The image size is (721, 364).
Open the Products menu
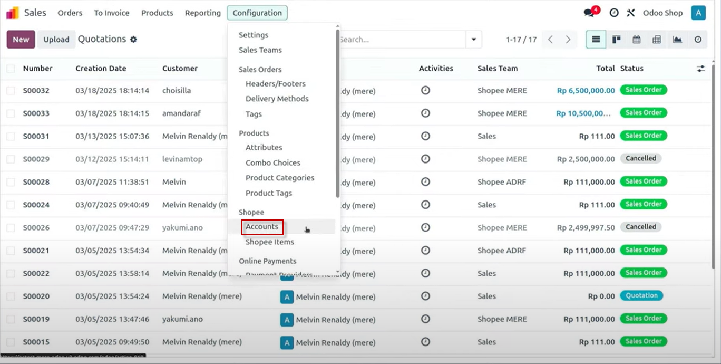pos(157,13)
